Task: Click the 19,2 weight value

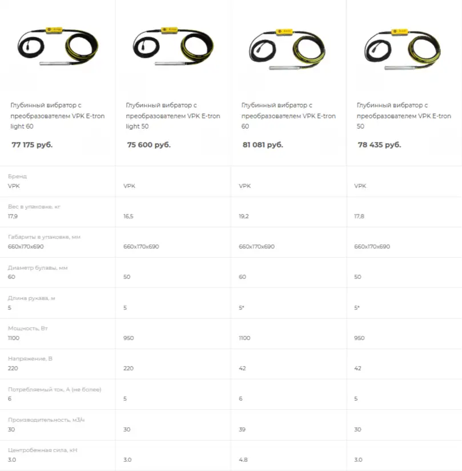Action: point(244,217)
